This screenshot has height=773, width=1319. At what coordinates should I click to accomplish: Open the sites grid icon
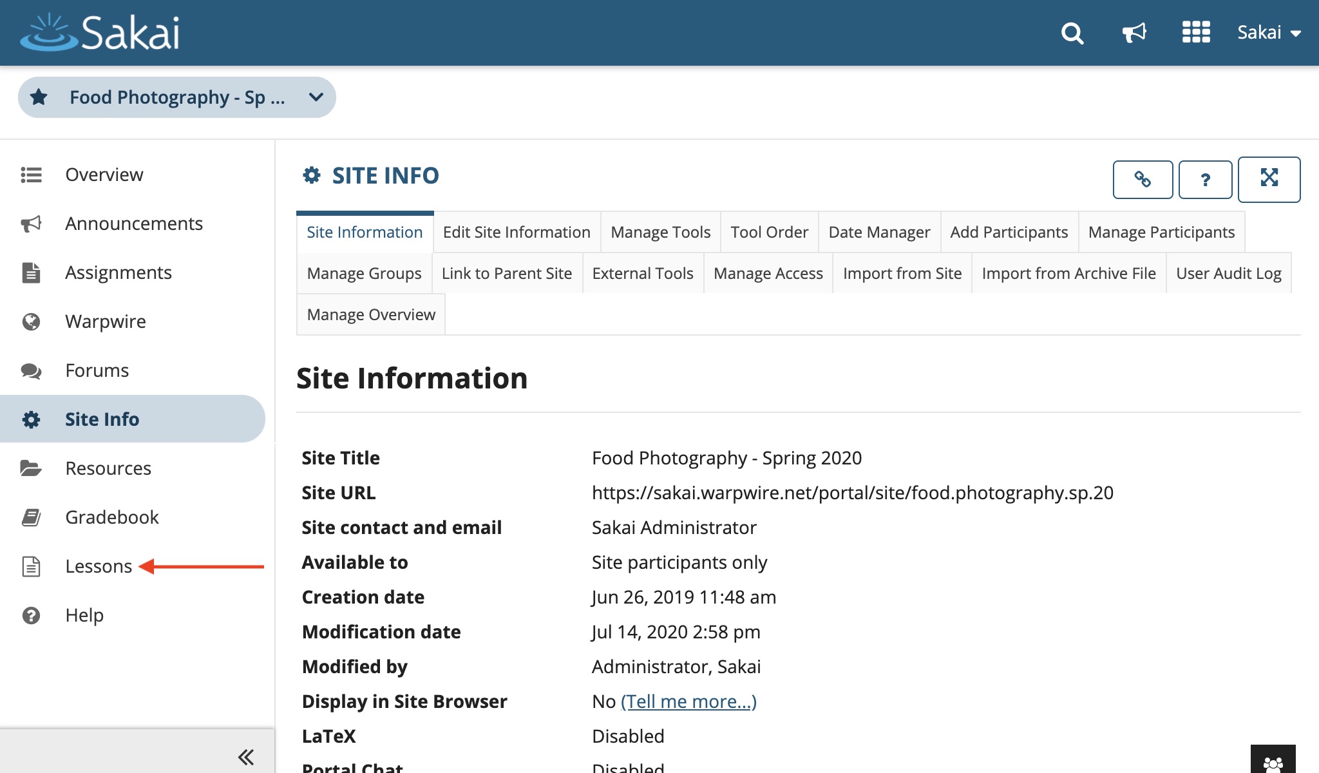pyautogui.click(x=1196, y=32)
